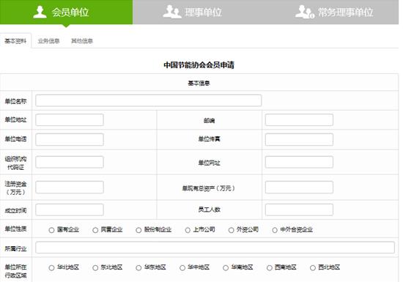
Task: Click the 理事单位 two-person icon
Action: 172,12
